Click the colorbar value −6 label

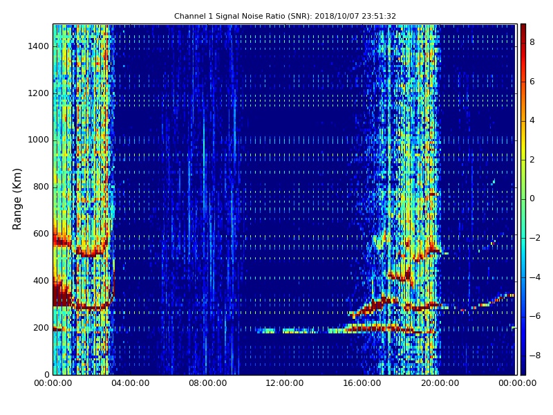[535, 316]
